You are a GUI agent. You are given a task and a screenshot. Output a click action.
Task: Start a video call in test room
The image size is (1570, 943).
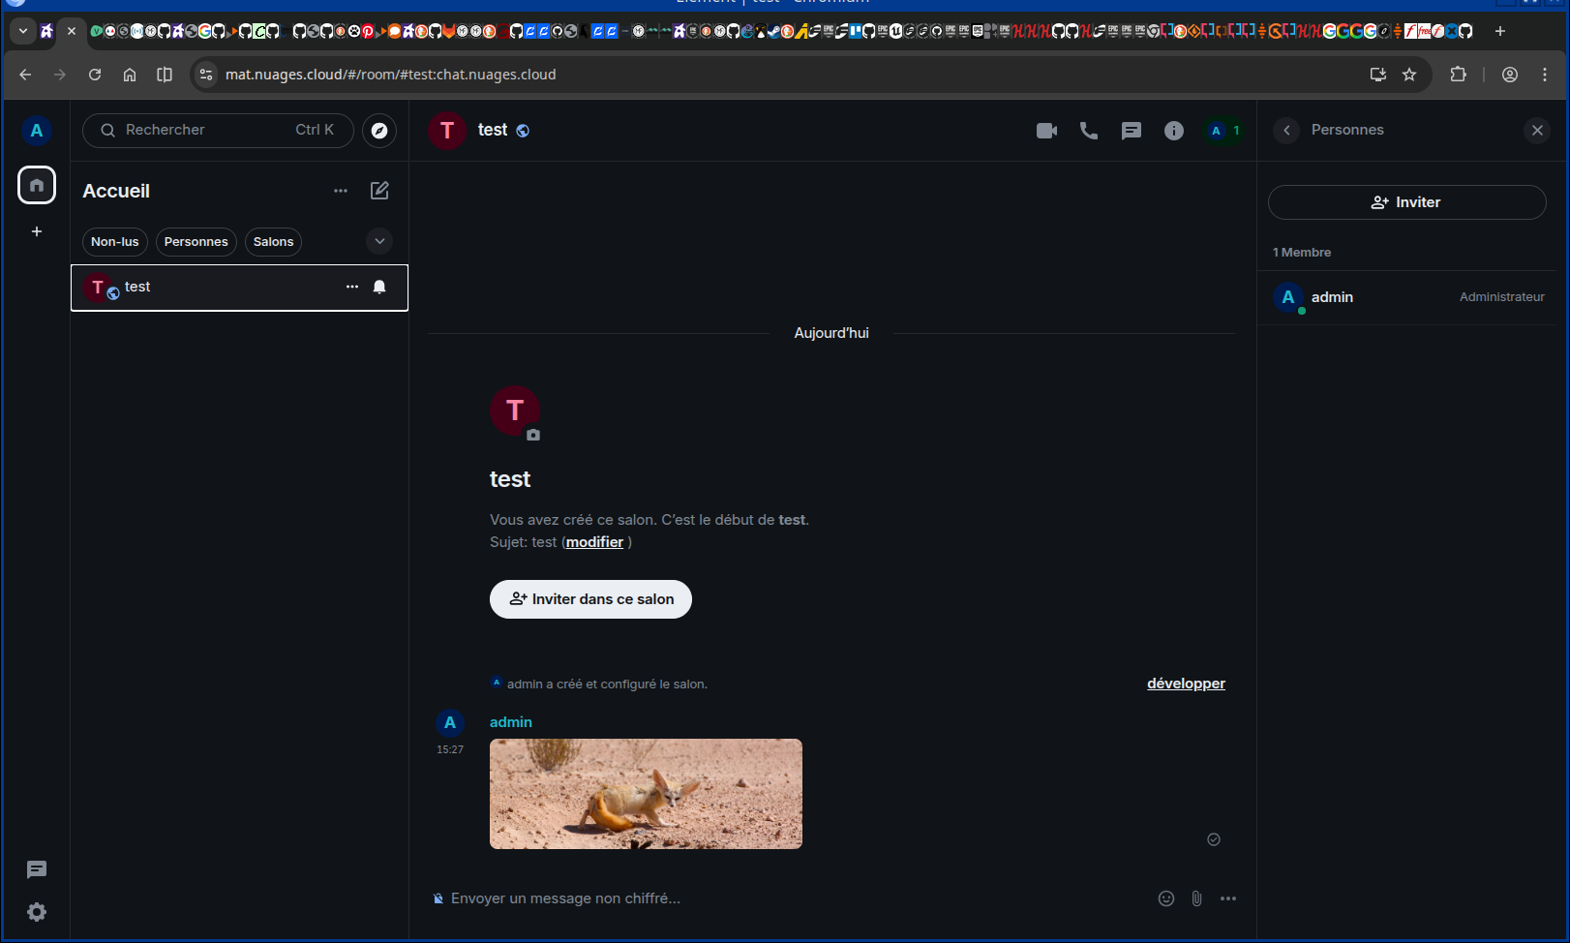[1046, 131]
